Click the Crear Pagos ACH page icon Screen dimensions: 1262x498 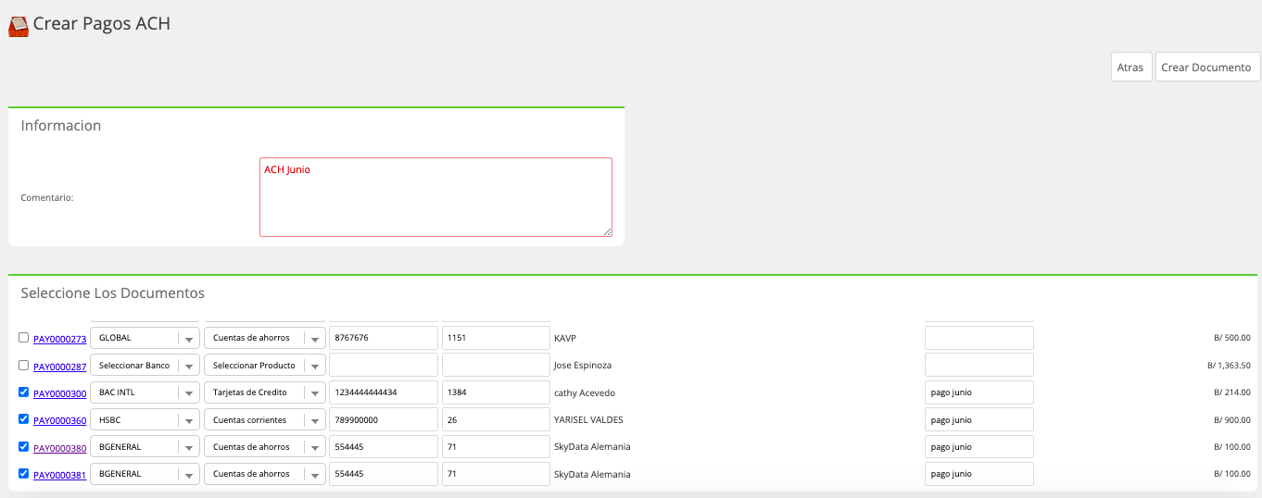tap(19, 26)
